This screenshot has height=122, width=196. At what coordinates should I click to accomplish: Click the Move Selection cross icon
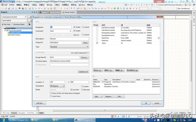(61, 9)
